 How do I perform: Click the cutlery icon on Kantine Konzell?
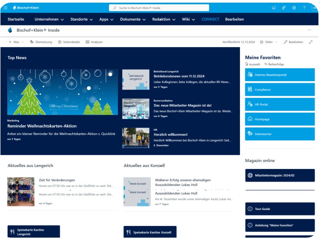pyautogui.click(x=129, y=232)
